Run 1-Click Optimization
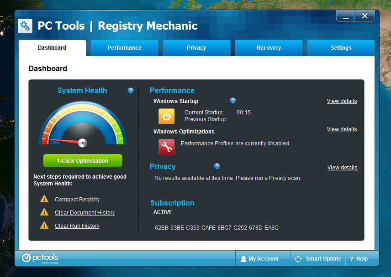Viewport: 391px width, 277px height. [x=83, y=161]
